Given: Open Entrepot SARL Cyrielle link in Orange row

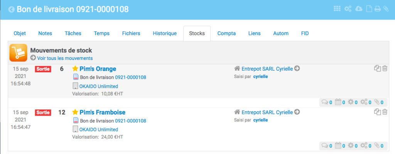Looking at the screenshot, I should 267,69.
